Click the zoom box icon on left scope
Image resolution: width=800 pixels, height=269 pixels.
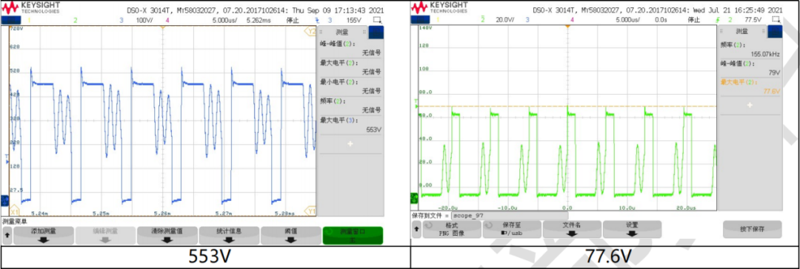(377, 20)
